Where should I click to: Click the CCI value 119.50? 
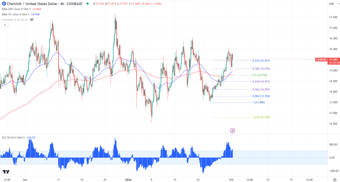(31, 138)
